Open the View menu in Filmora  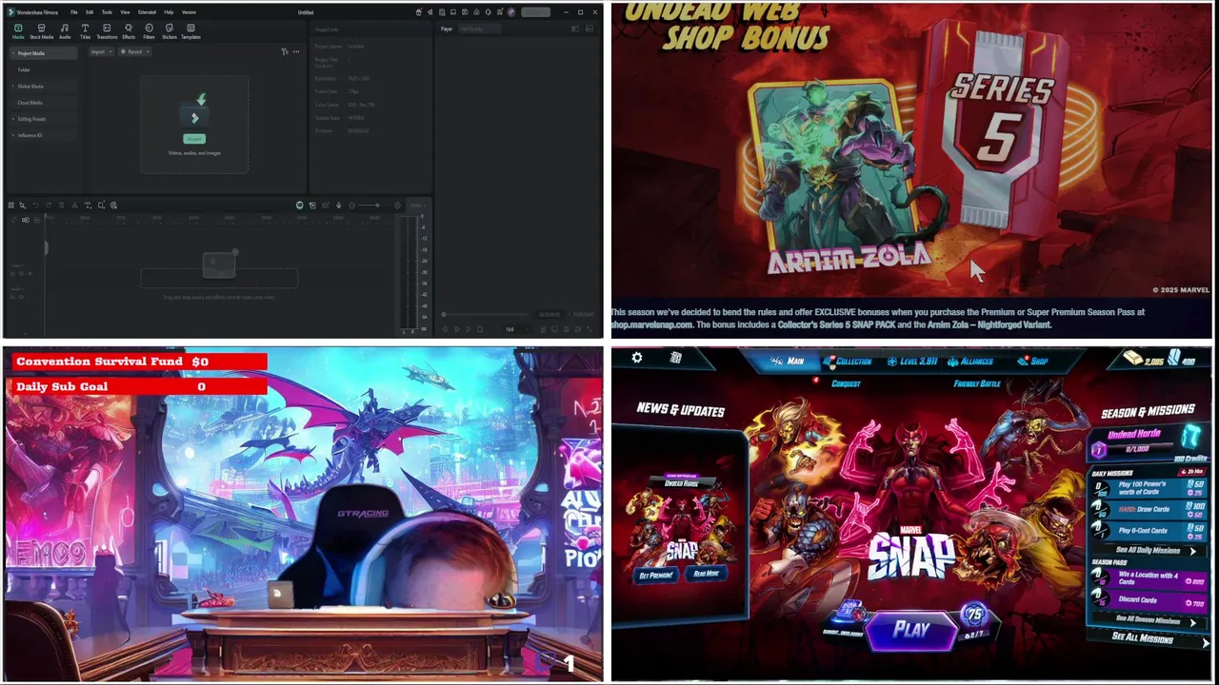click(x=125, y=12)
